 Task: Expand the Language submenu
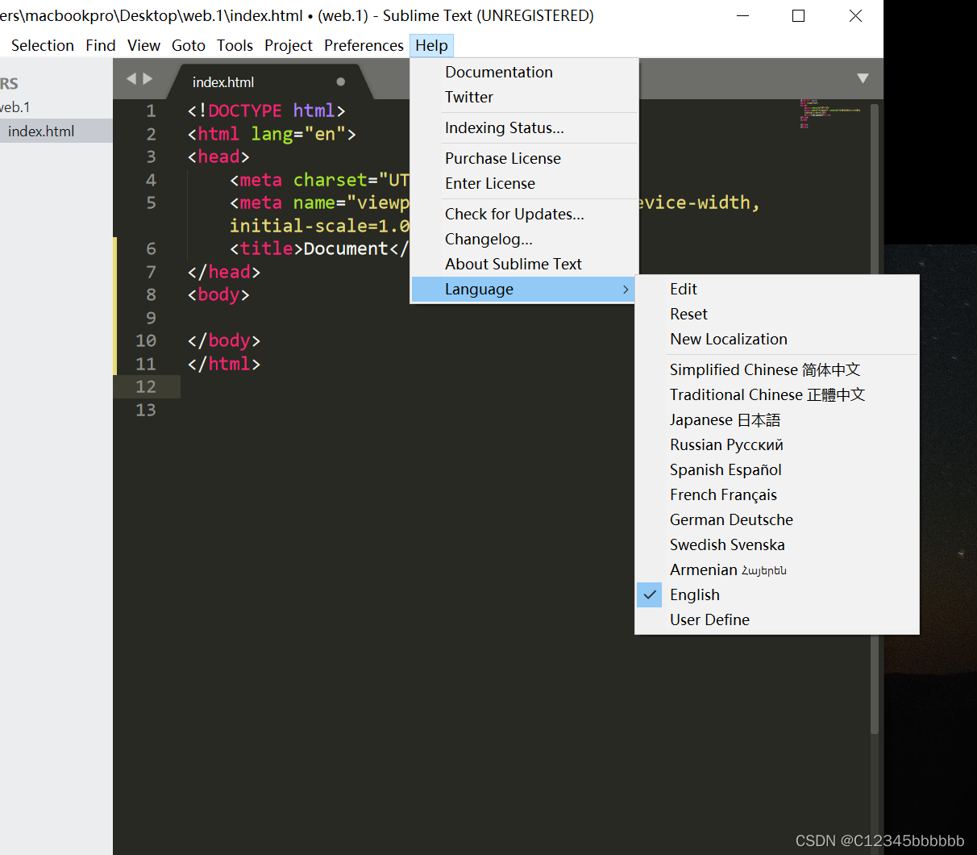524,289
